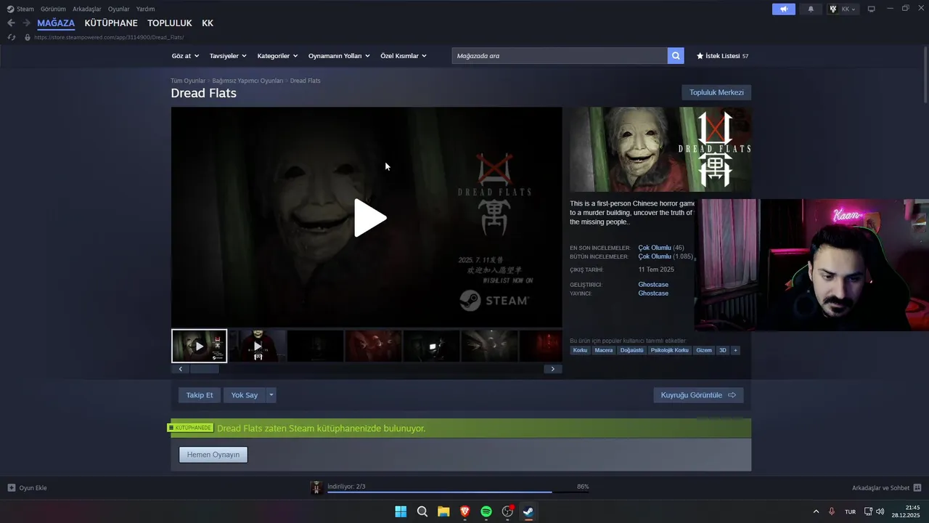929x523 pixels.
Task: Click the Psikolojik Korku tag
Action: (x=669, y=350)
